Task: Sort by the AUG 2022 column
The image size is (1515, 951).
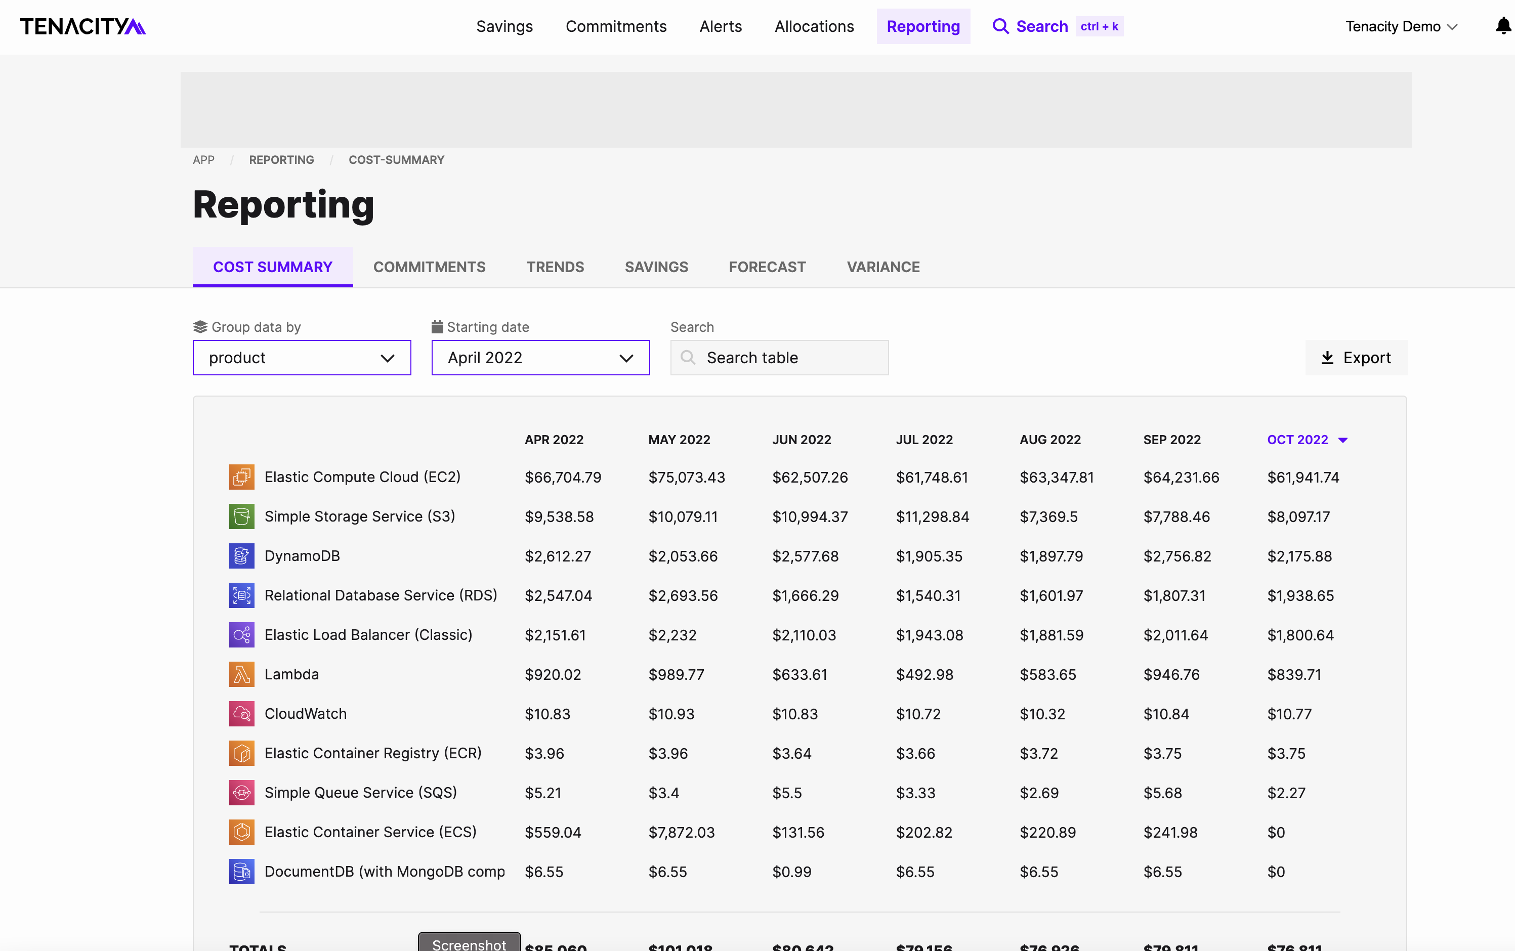Action: (1050, 440)
